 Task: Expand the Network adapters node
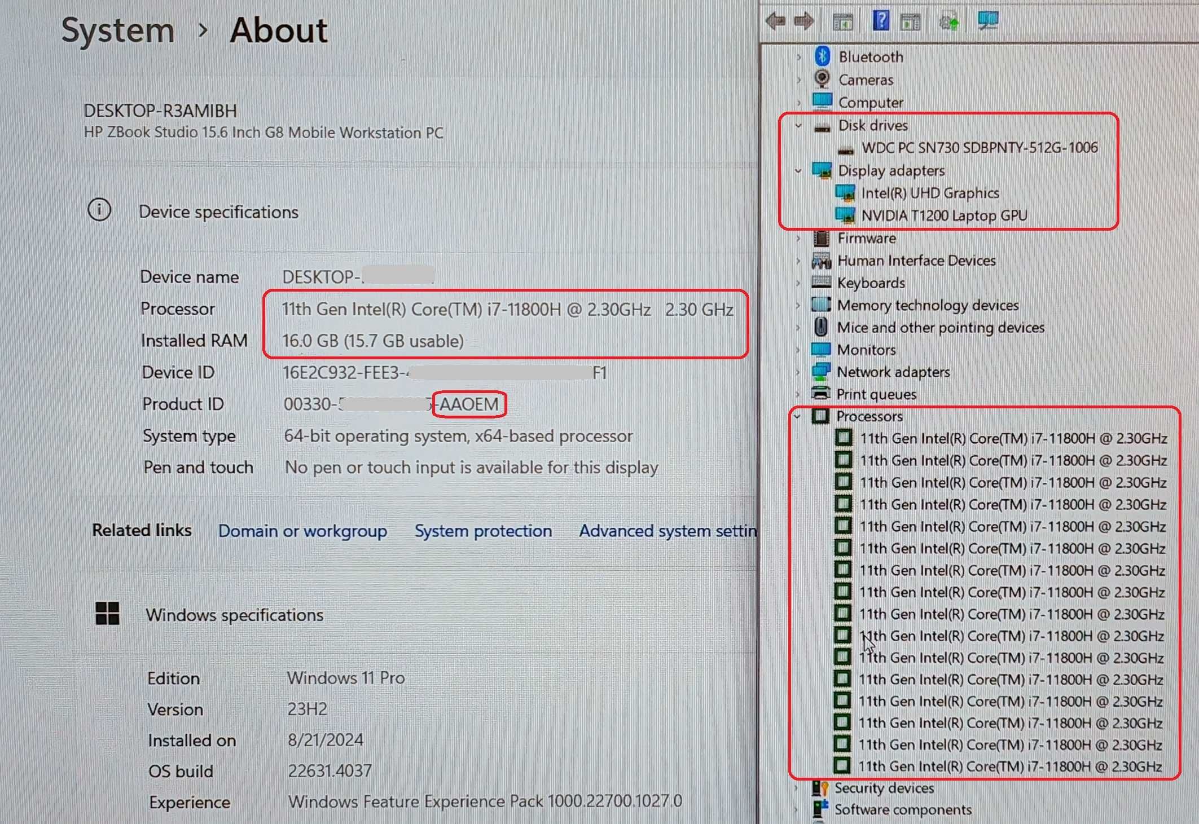798,372
